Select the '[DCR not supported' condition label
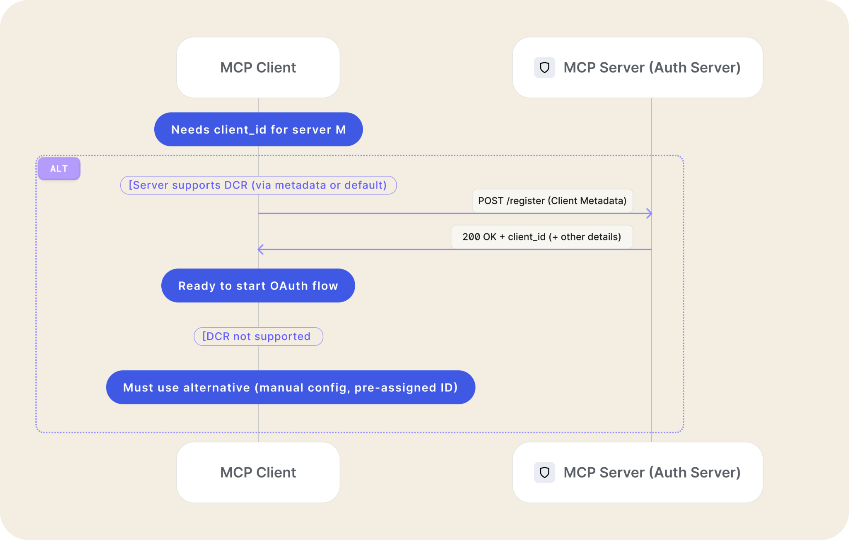Screen dimensions: 849x540 point(258,336)
